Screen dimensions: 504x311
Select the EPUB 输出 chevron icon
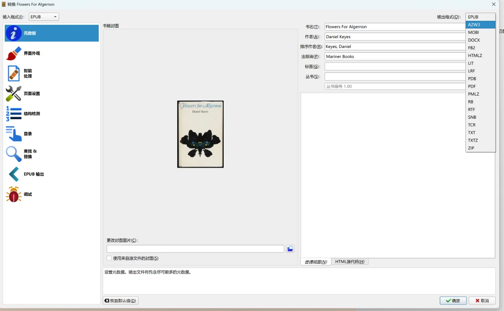[x=13, y=174]
